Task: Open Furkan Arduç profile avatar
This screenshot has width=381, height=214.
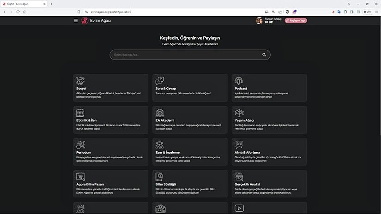Action: 259,21
